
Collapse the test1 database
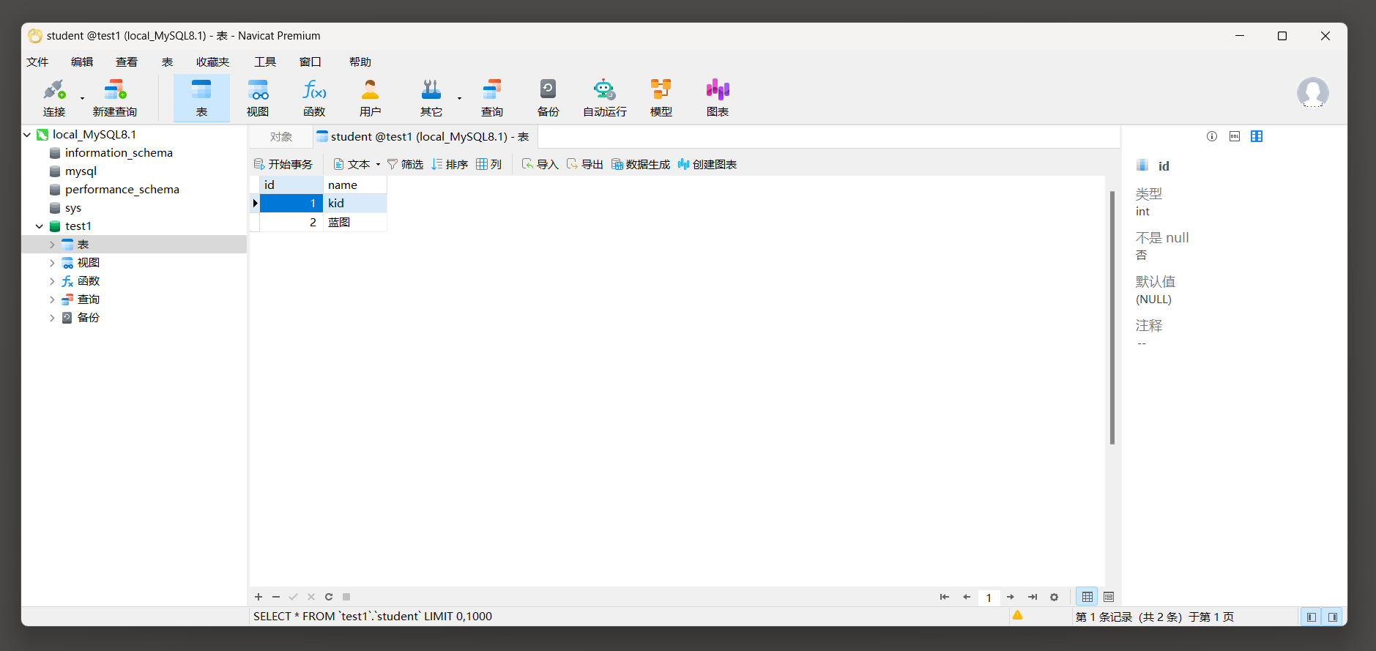coord(40,226)
